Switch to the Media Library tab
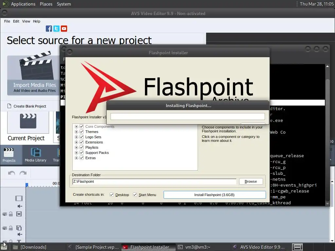The height and width of the screenshot is (251, 335). coord(35,155)
